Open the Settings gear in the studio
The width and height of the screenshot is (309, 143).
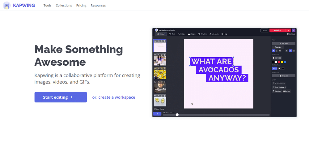point(291,34)
